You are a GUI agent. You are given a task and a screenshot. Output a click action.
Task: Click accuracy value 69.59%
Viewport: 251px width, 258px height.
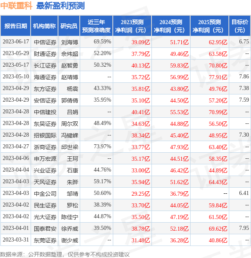pos(102,42)
